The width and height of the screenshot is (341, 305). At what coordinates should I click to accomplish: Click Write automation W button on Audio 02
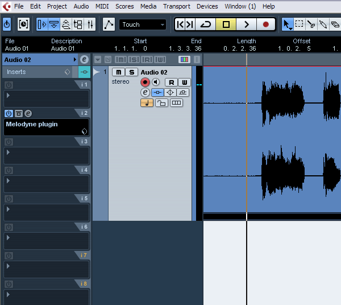click(x=184, y=83)
